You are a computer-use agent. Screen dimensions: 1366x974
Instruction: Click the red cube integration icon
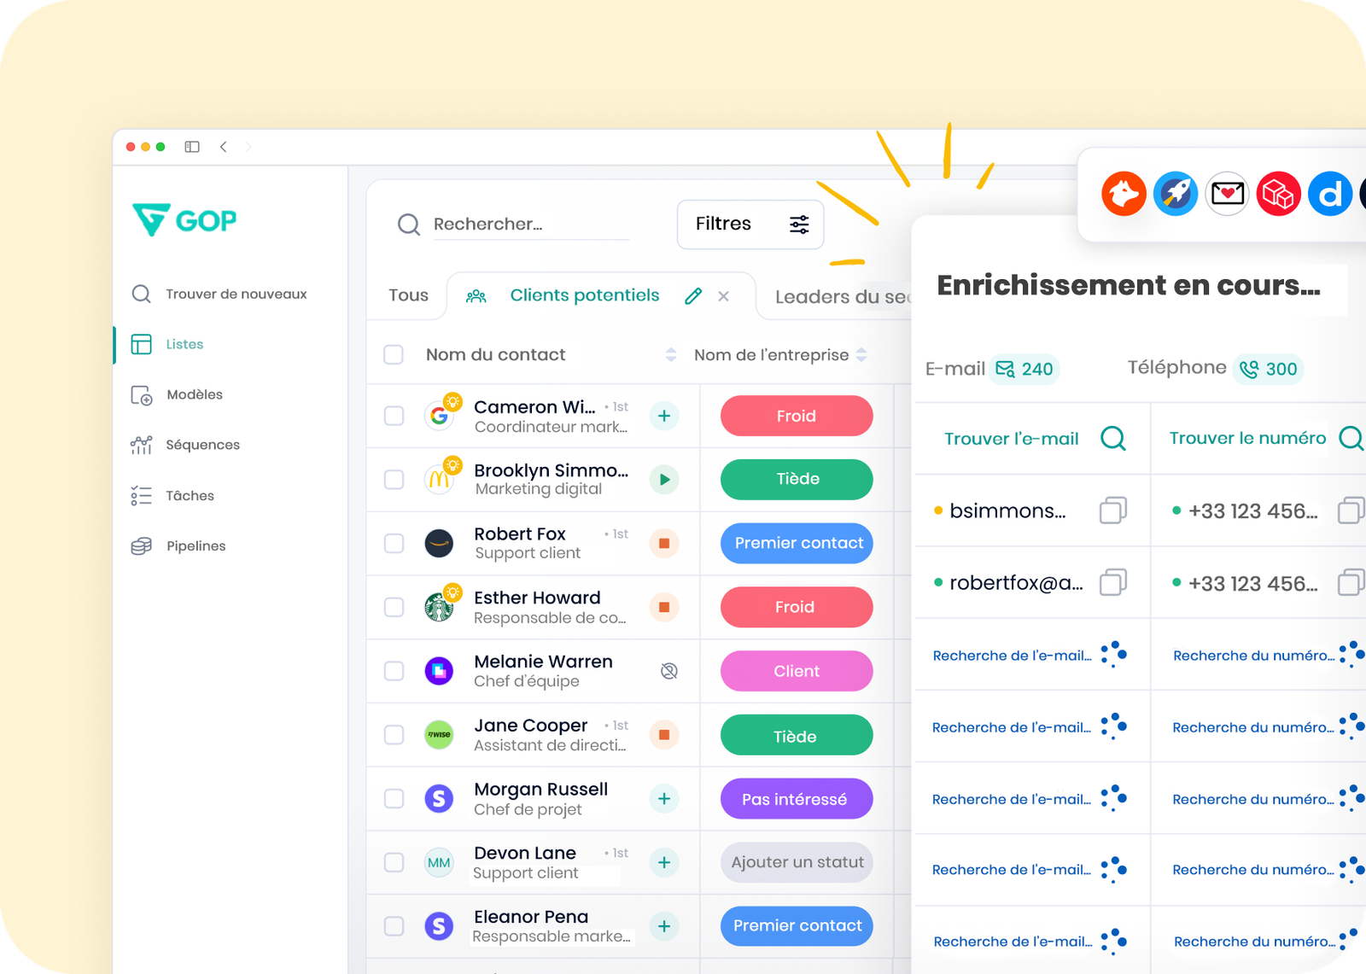1278,194
